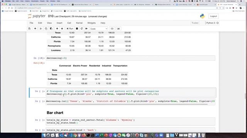This screenshot has width=247, height=138.
Task: Click the Pennsylvania row label
Action: click(54, 46)
